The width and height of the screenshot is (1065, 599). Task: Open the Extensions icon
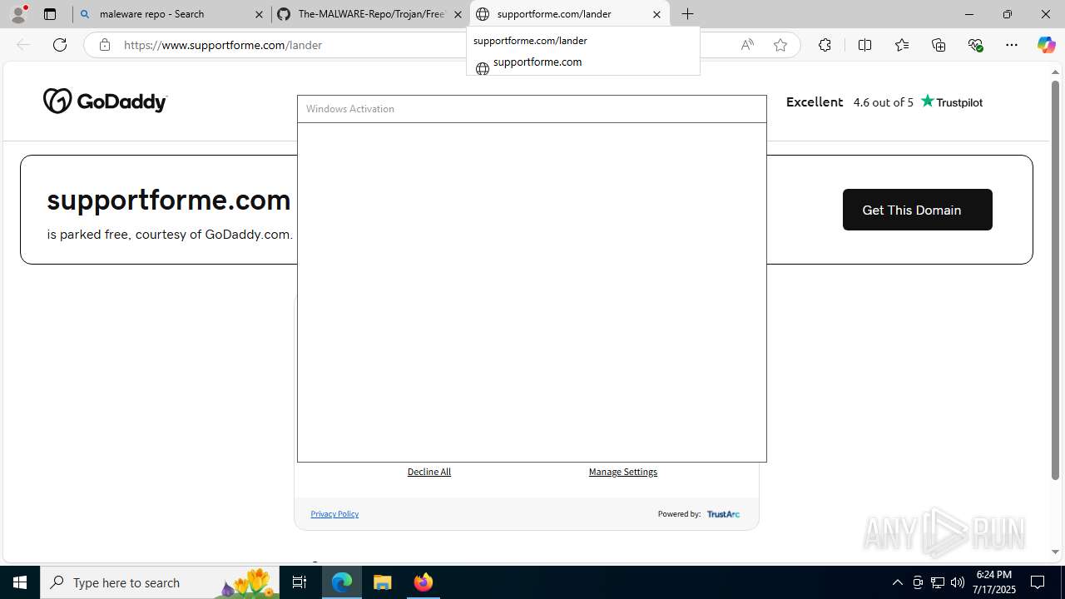(x=825, y=45)
